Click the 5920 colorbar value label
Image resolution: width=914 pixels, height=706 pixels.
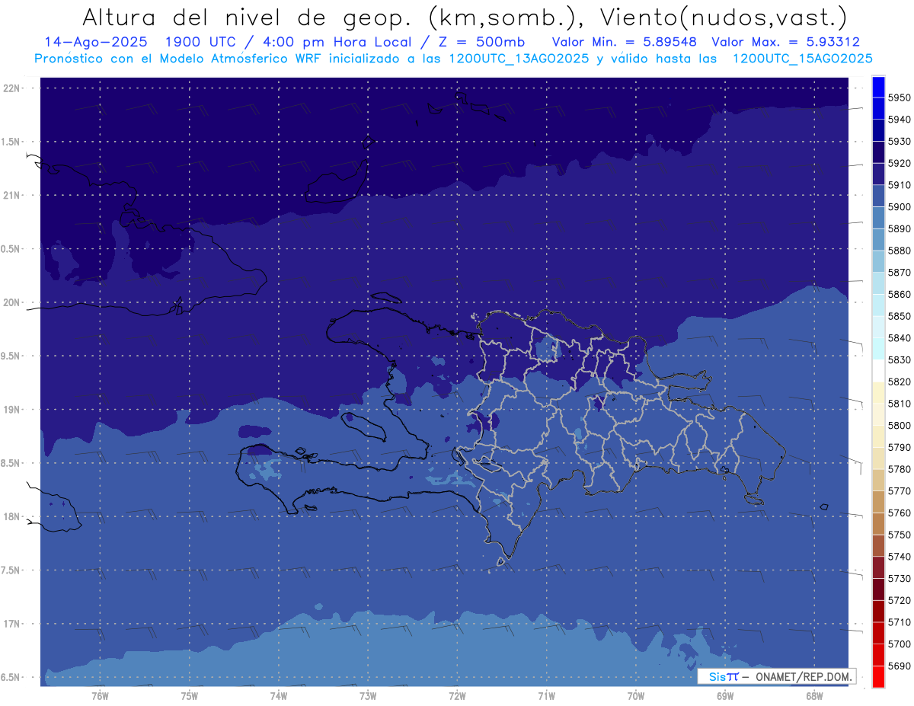[x=899, y=163]
